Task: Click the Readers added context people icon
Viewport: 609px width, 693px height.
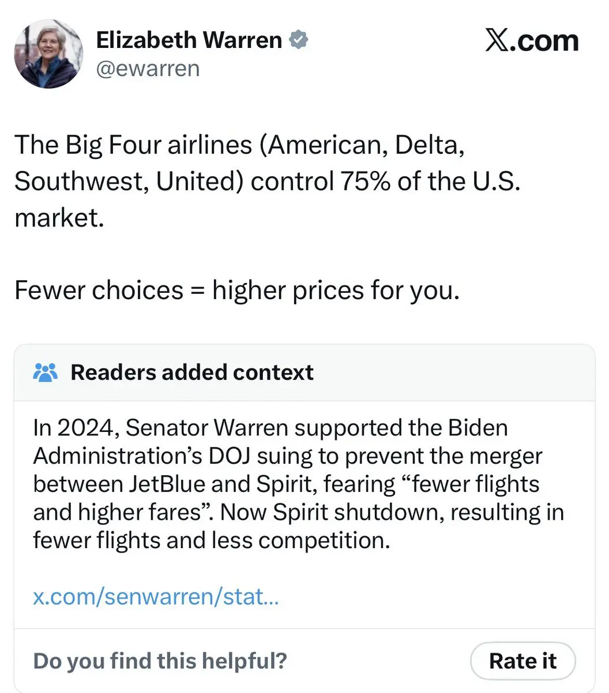Action: [x=46, y=372]
